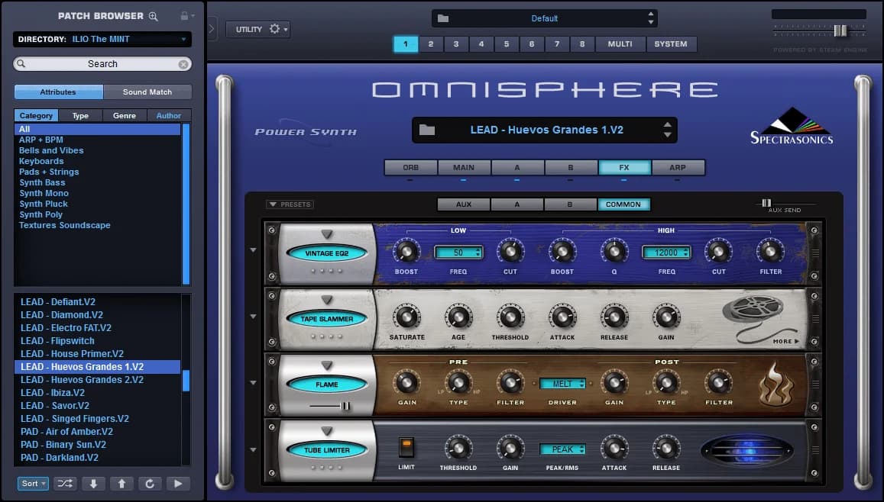
Task: Click the download arrow icon next to Sort
Action: [x=92, y=483]
